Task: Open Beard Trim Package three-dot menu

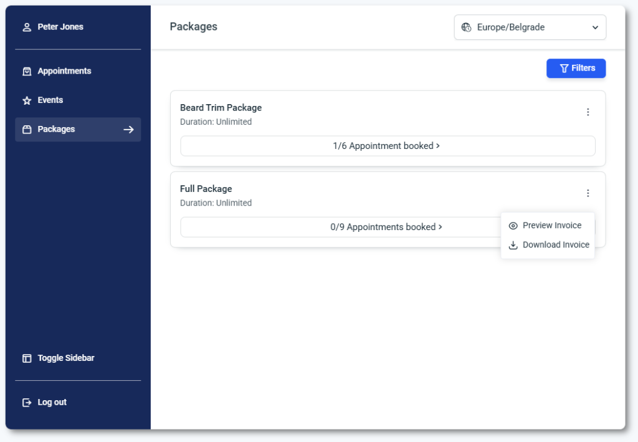Action: click(x=588, y=112)
